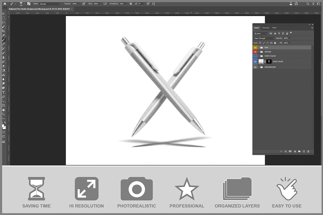Image resolution: width=323 pixels, height=215 pixels.
Task: Expand the PEN group
Action: (x=259, y=48)
